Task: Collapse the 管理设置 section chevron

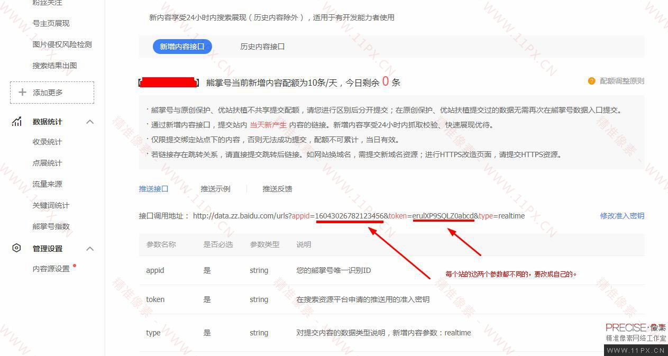Action: point(90,248)
